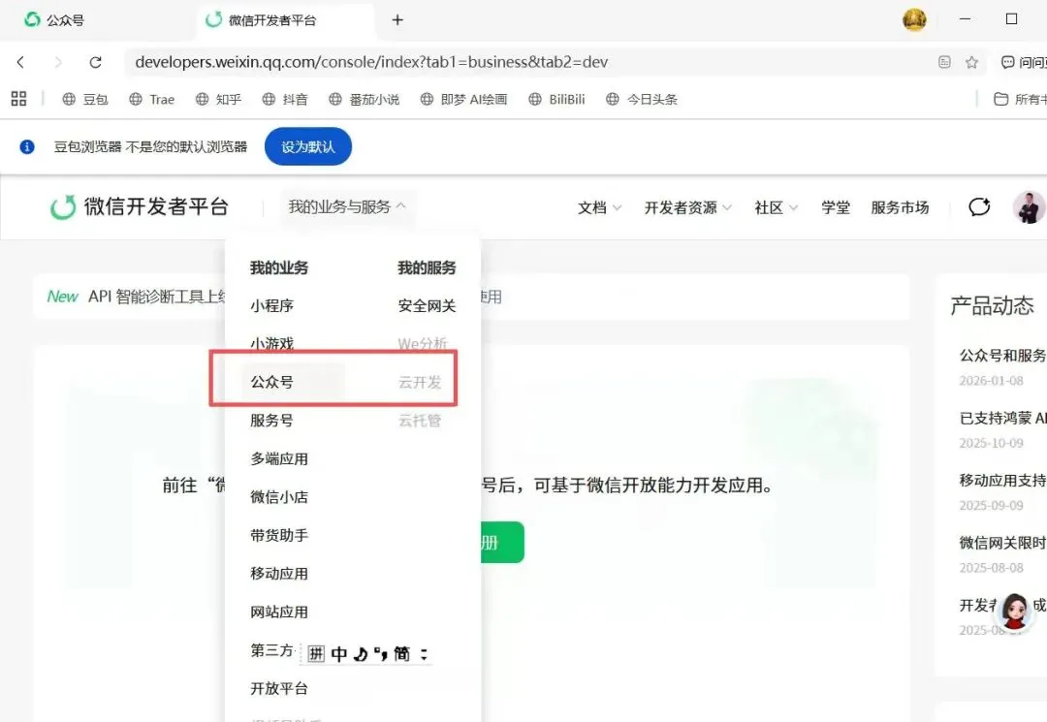Open a new browser tab with plus
1047x722 pixels.
tap(397, 20)
